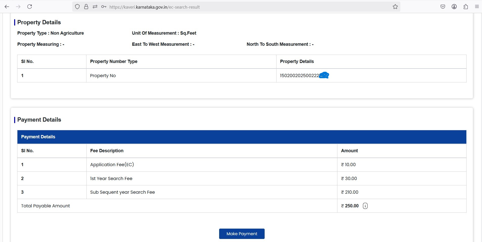Open the extensions puzzle icon
This screenshot has height=242, width=482.
tap(466, 7)
